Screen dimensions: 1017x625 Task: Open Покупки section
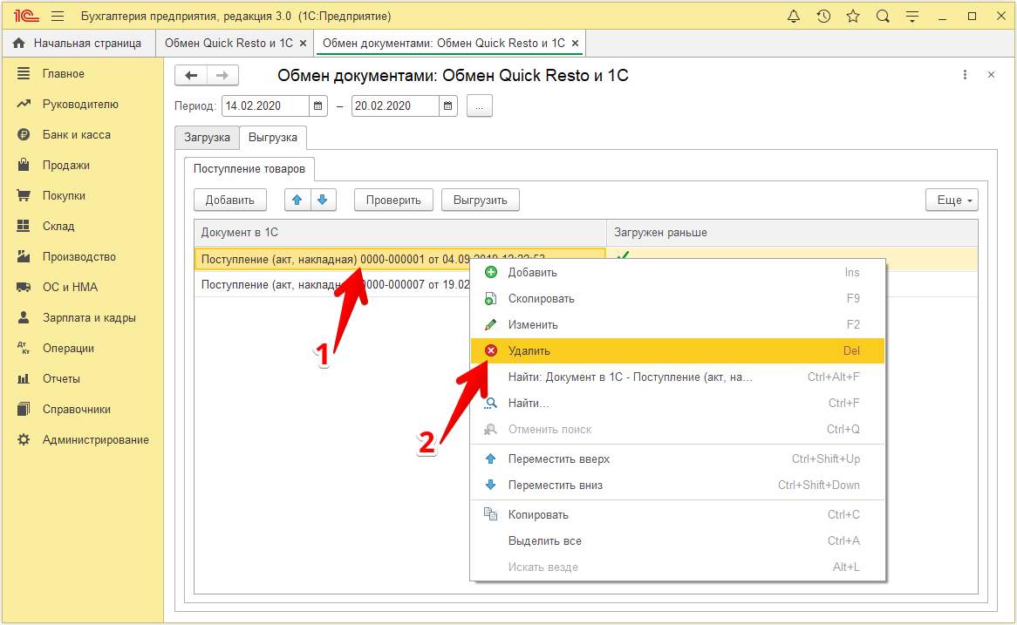pyautogui.click(x=82, y=196)
